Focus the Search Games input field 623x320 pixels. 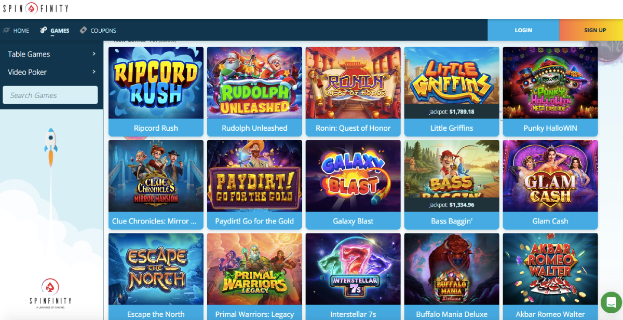50,95
